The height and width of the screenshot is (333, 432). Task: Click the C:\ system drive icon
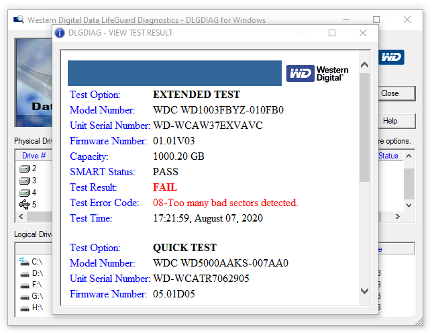click(x=24, y=261)
